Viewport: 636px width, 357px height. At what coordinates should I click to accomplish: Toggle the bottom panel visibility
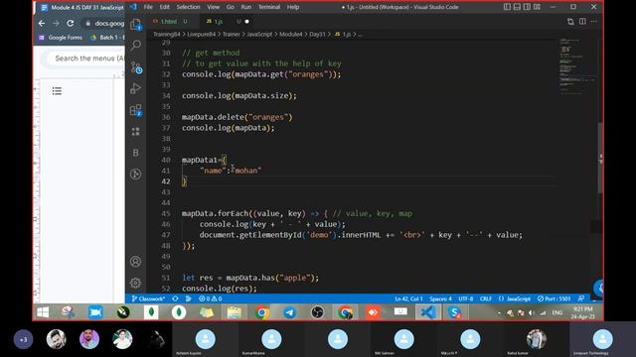click(x=517, y=7)
